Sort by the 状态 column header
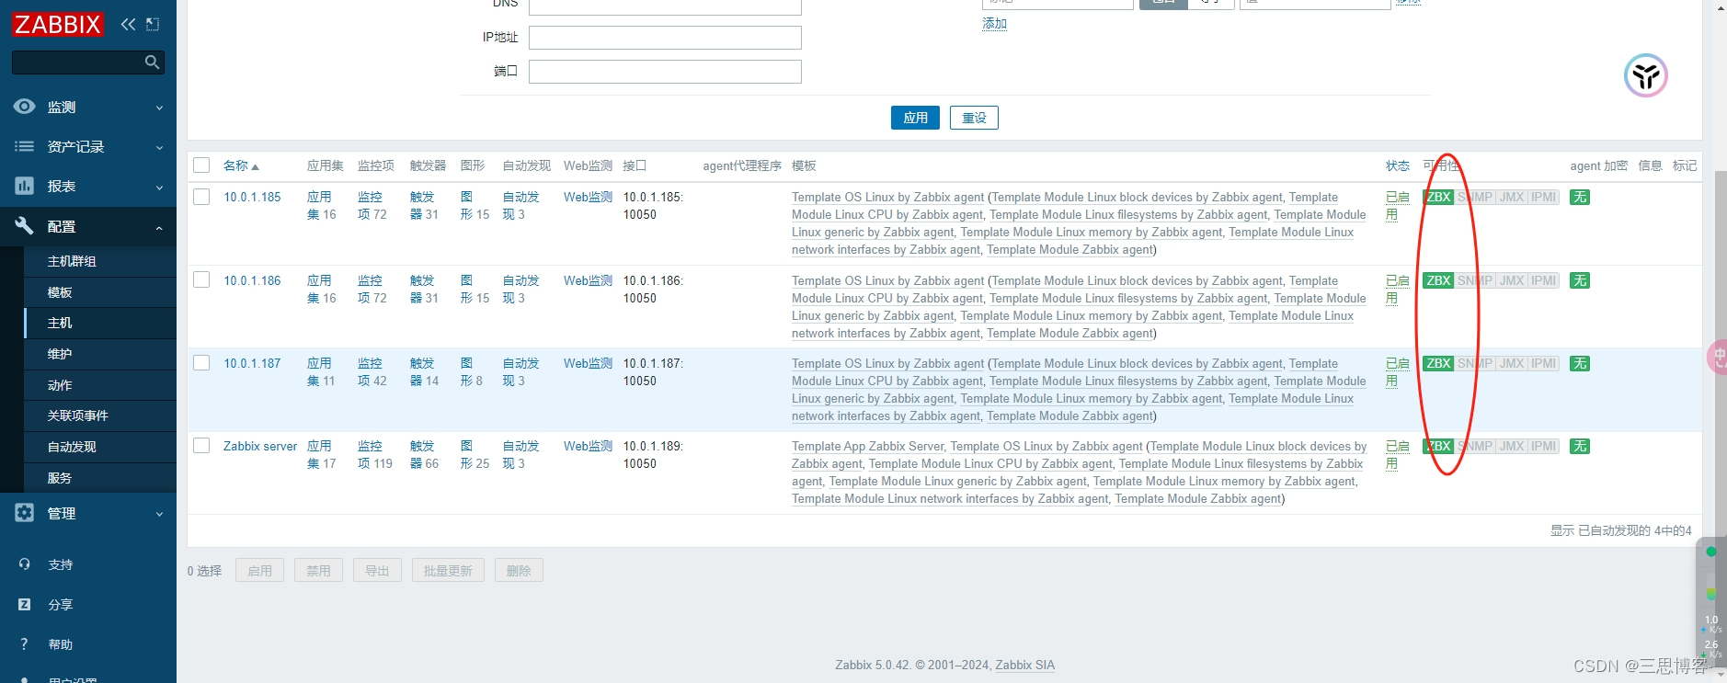The image size is (1727, 683). point(1397,165)
